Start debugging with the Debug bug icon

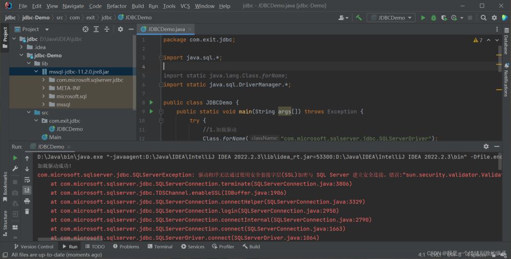point(433,18)
